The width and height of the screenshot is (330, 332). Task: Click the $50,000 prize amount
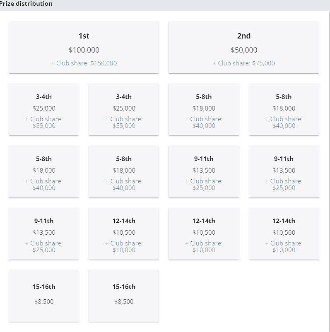(x=244, y=50)
